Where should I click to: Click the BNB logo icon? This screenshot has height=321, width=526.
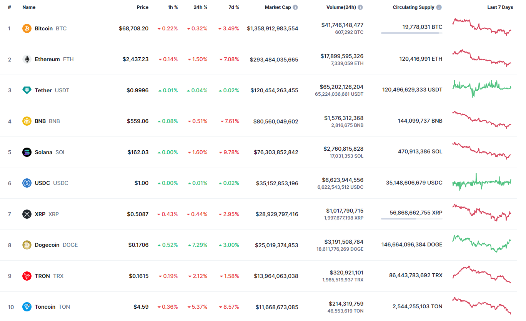tap(27, 121)
